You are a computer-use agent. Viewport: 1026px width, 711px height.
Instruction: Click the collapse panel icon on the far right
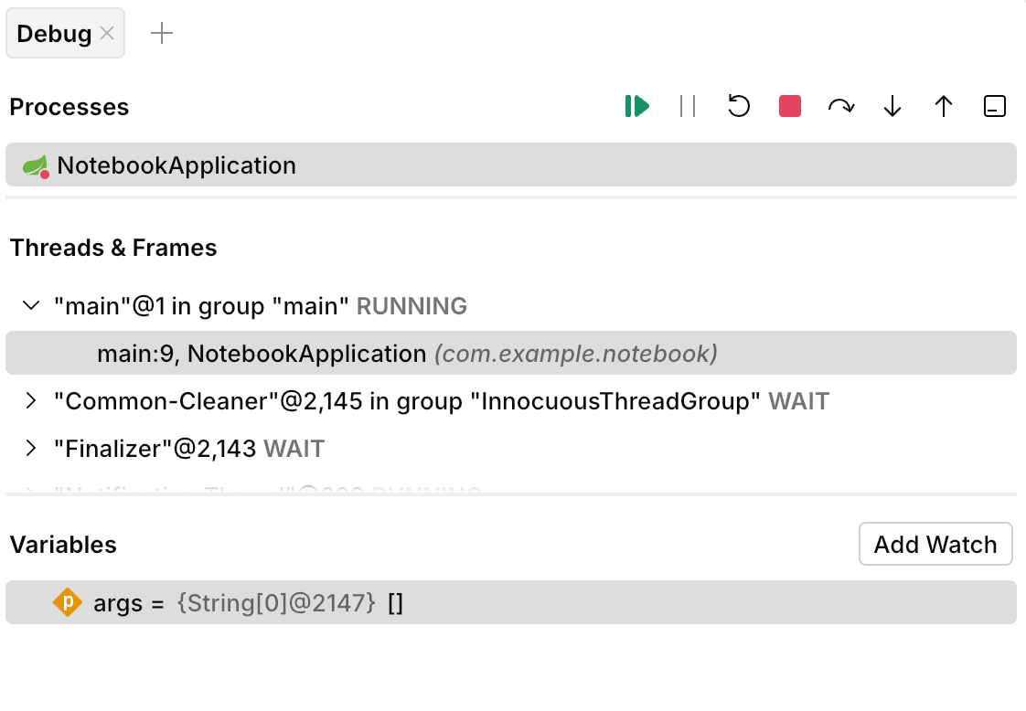tap(994, 106)
